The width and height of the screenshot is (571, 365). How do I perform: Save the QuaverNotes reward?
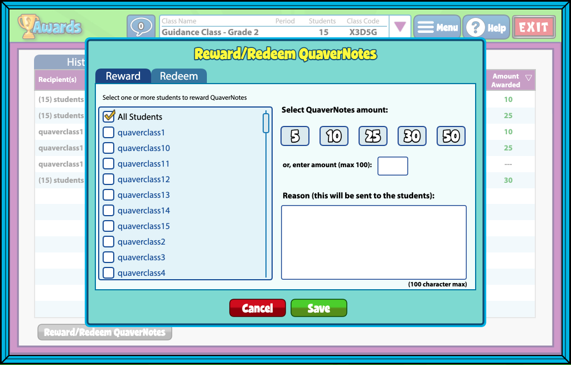point(318,308)
